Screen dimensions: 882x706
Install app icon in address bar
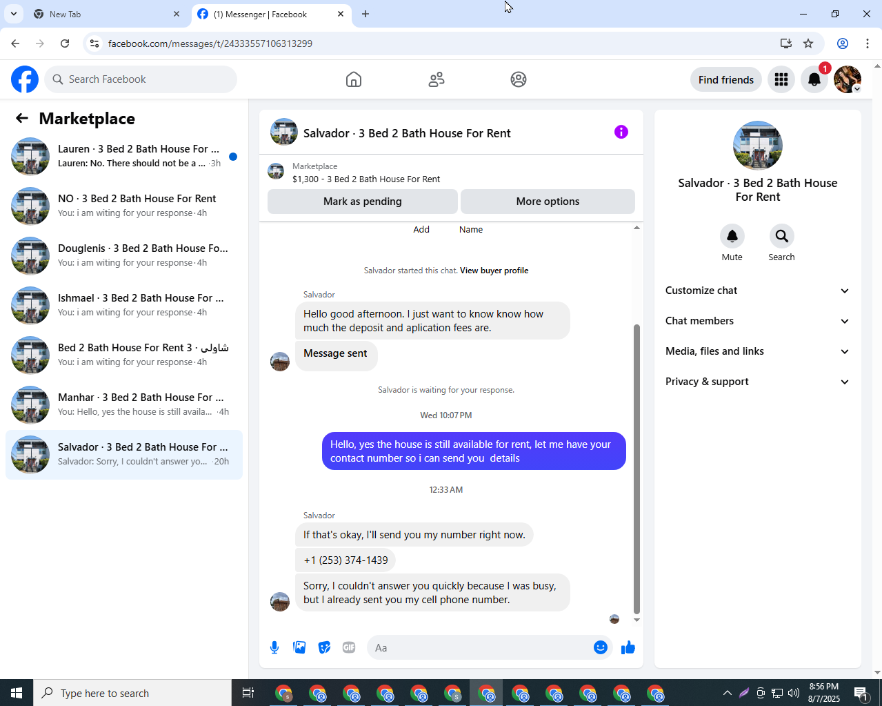(786, 43)
